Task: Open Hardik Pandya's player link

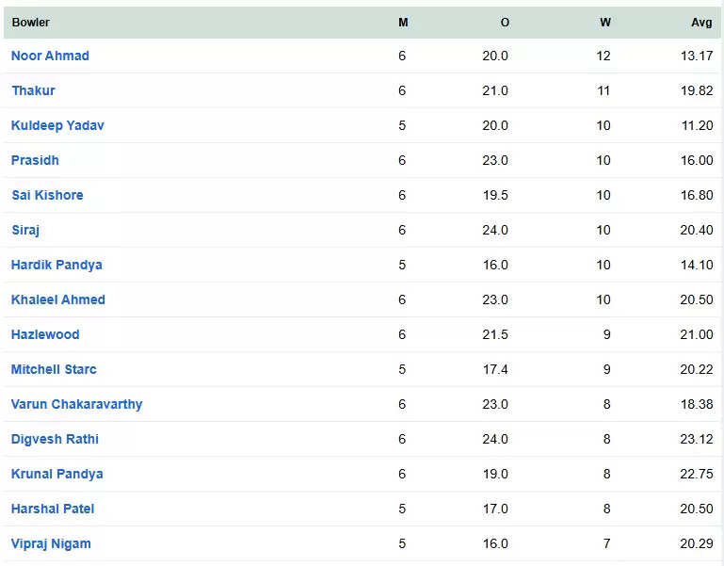Action: pos(56,265)
